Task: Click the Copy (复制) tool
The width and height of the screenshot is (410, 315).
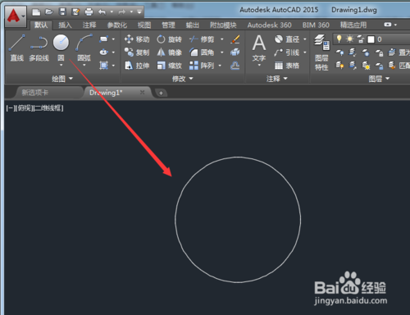Action: 137,52
